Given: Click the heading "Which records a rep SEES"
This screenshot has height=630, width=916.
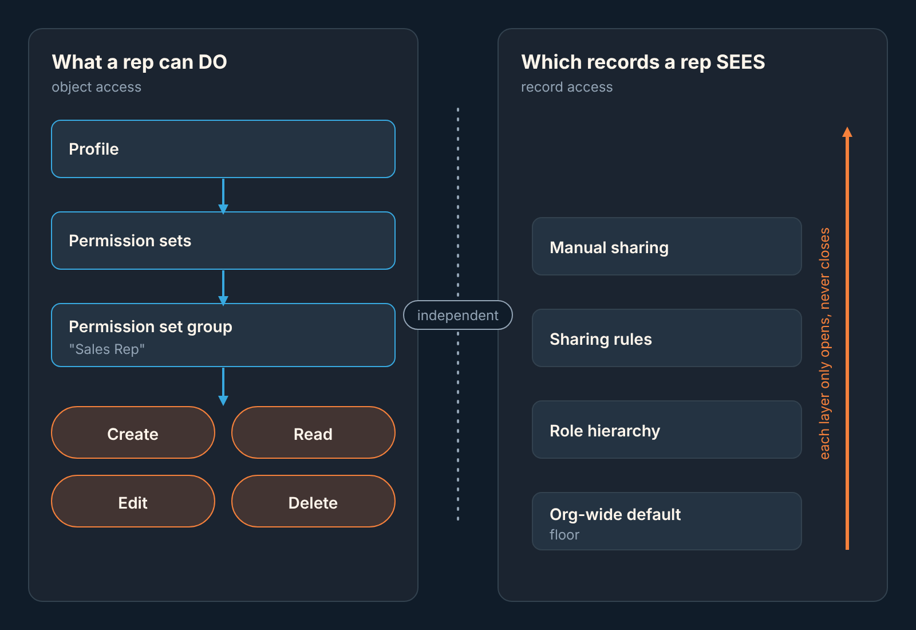Looking at the screenshot, I should coord(643,62).
